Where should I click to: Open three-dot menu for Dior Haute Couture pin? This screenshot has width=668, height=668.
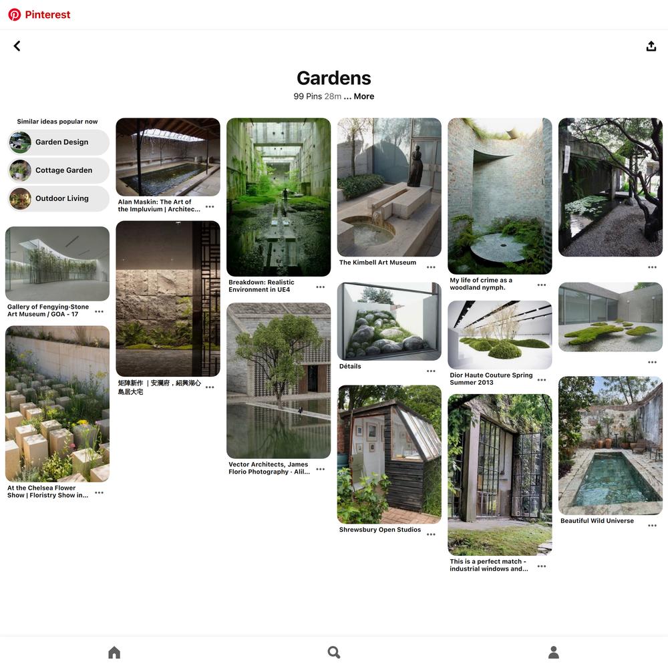click(542, 379)
